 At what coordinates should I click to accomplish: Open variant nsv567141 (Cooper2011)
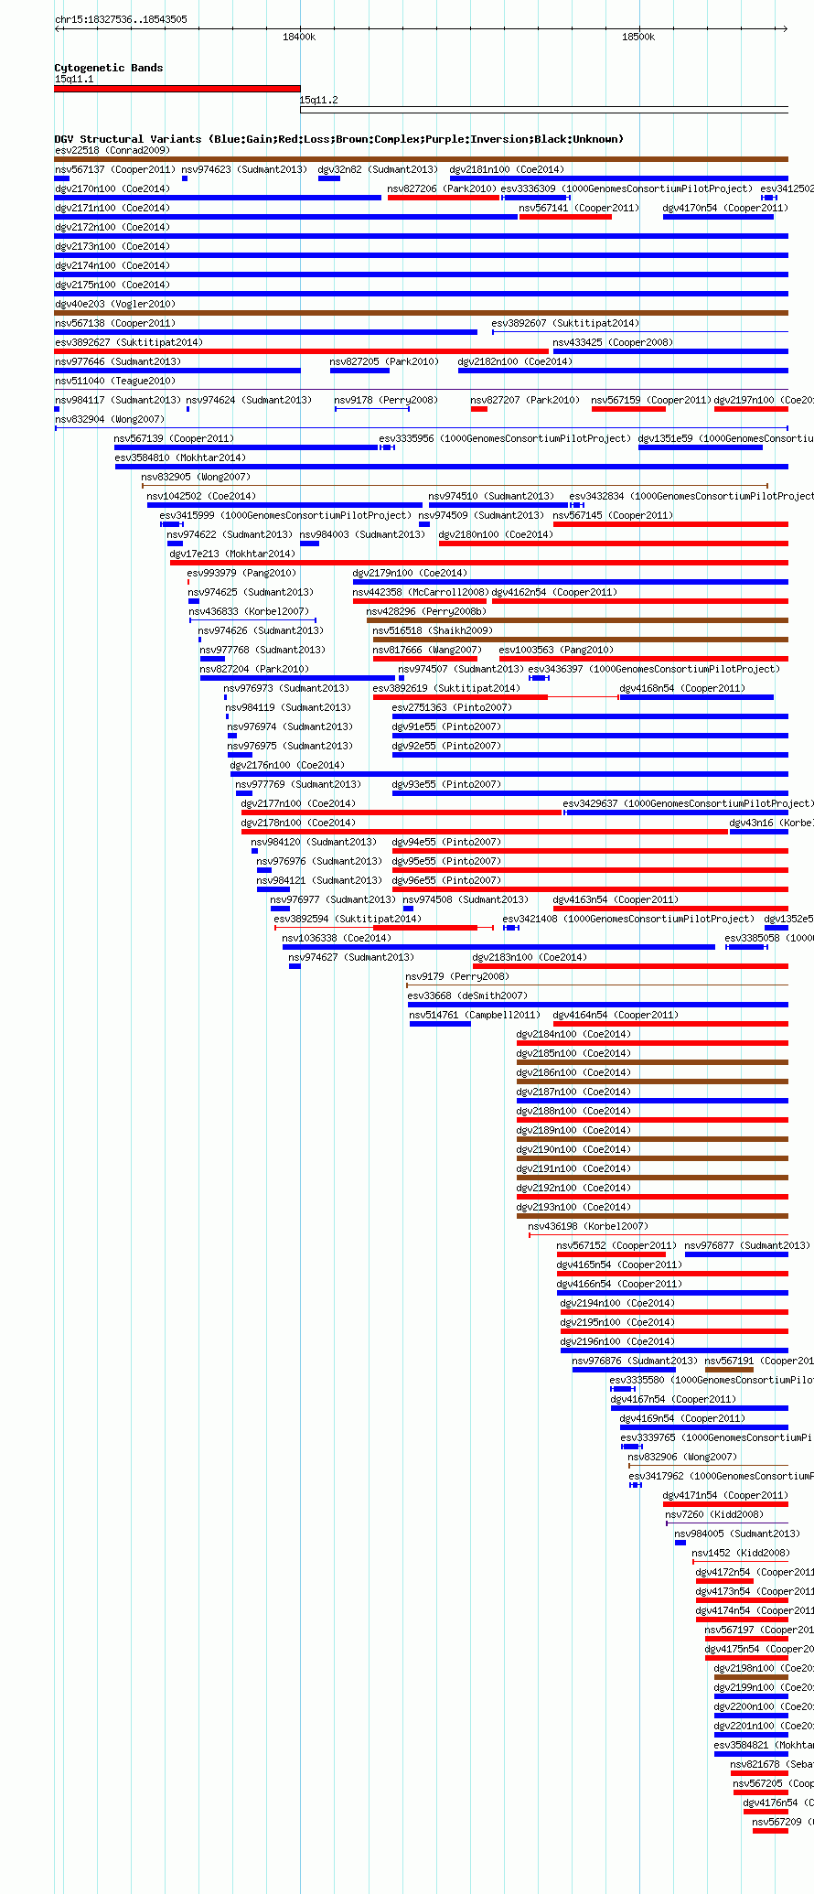click(579, 208)
